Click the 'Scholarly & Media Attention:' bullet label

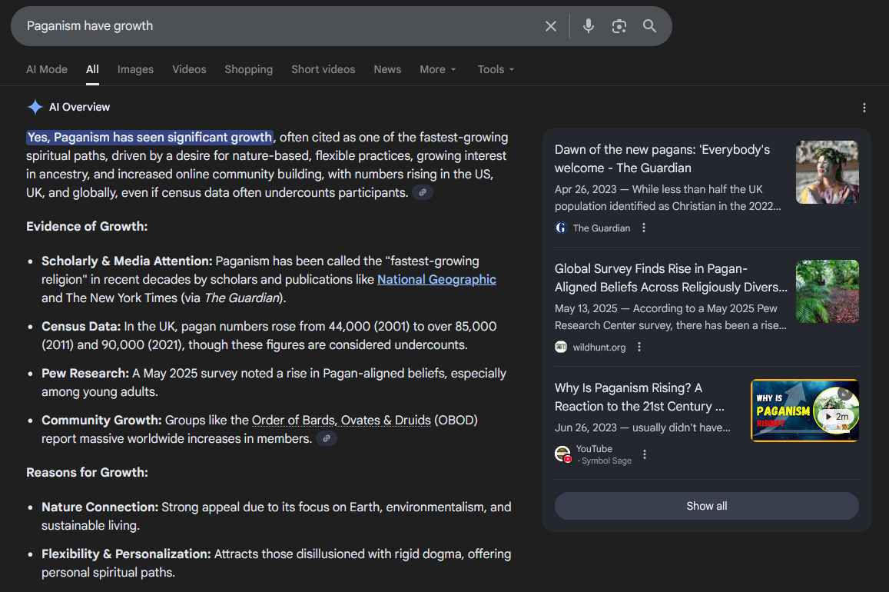pyautogui.click(x=127, y=261)
